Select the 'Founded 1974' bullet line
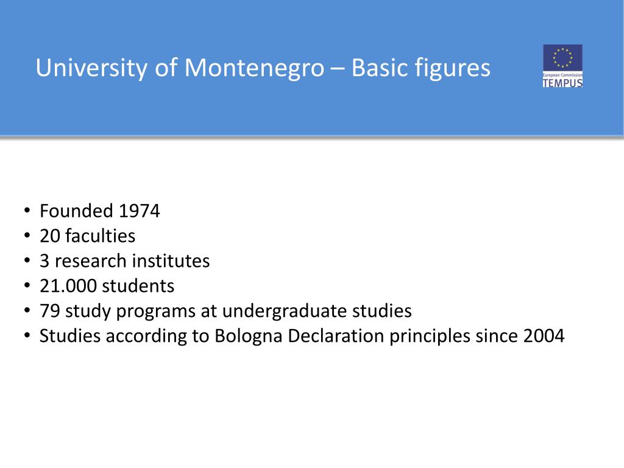This screenshot has height=468, width=624. click(x=99, y=211)
